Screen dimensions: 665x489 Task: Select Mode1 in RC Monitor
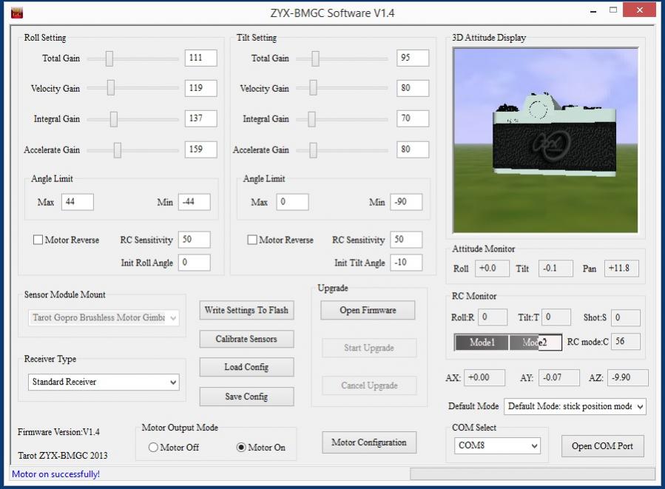click(x=482, y=343)
